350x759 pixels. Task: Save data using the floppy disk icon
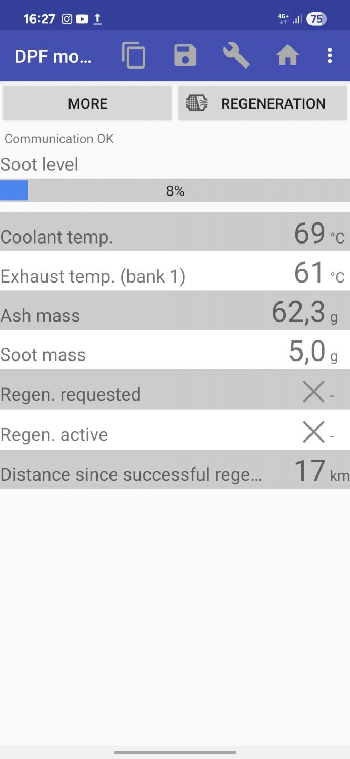(x=185, y=55)
